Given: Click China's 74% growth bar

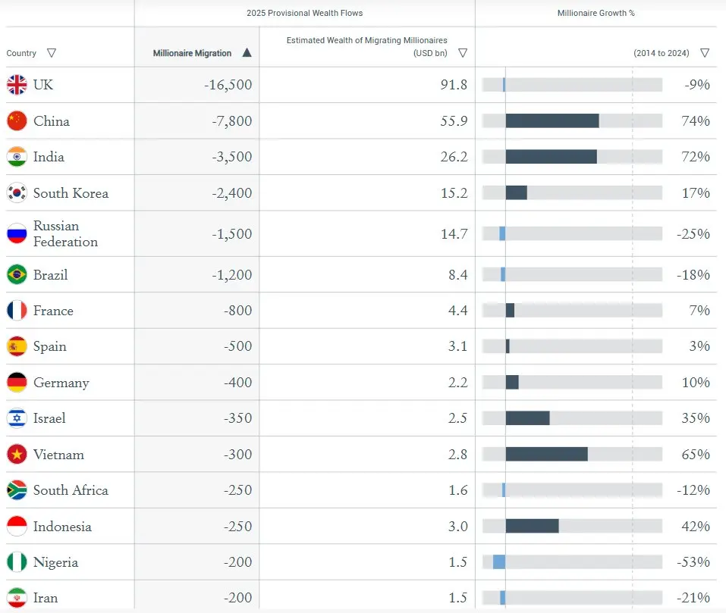Looking at the screenshot, I should coord(552,120).
